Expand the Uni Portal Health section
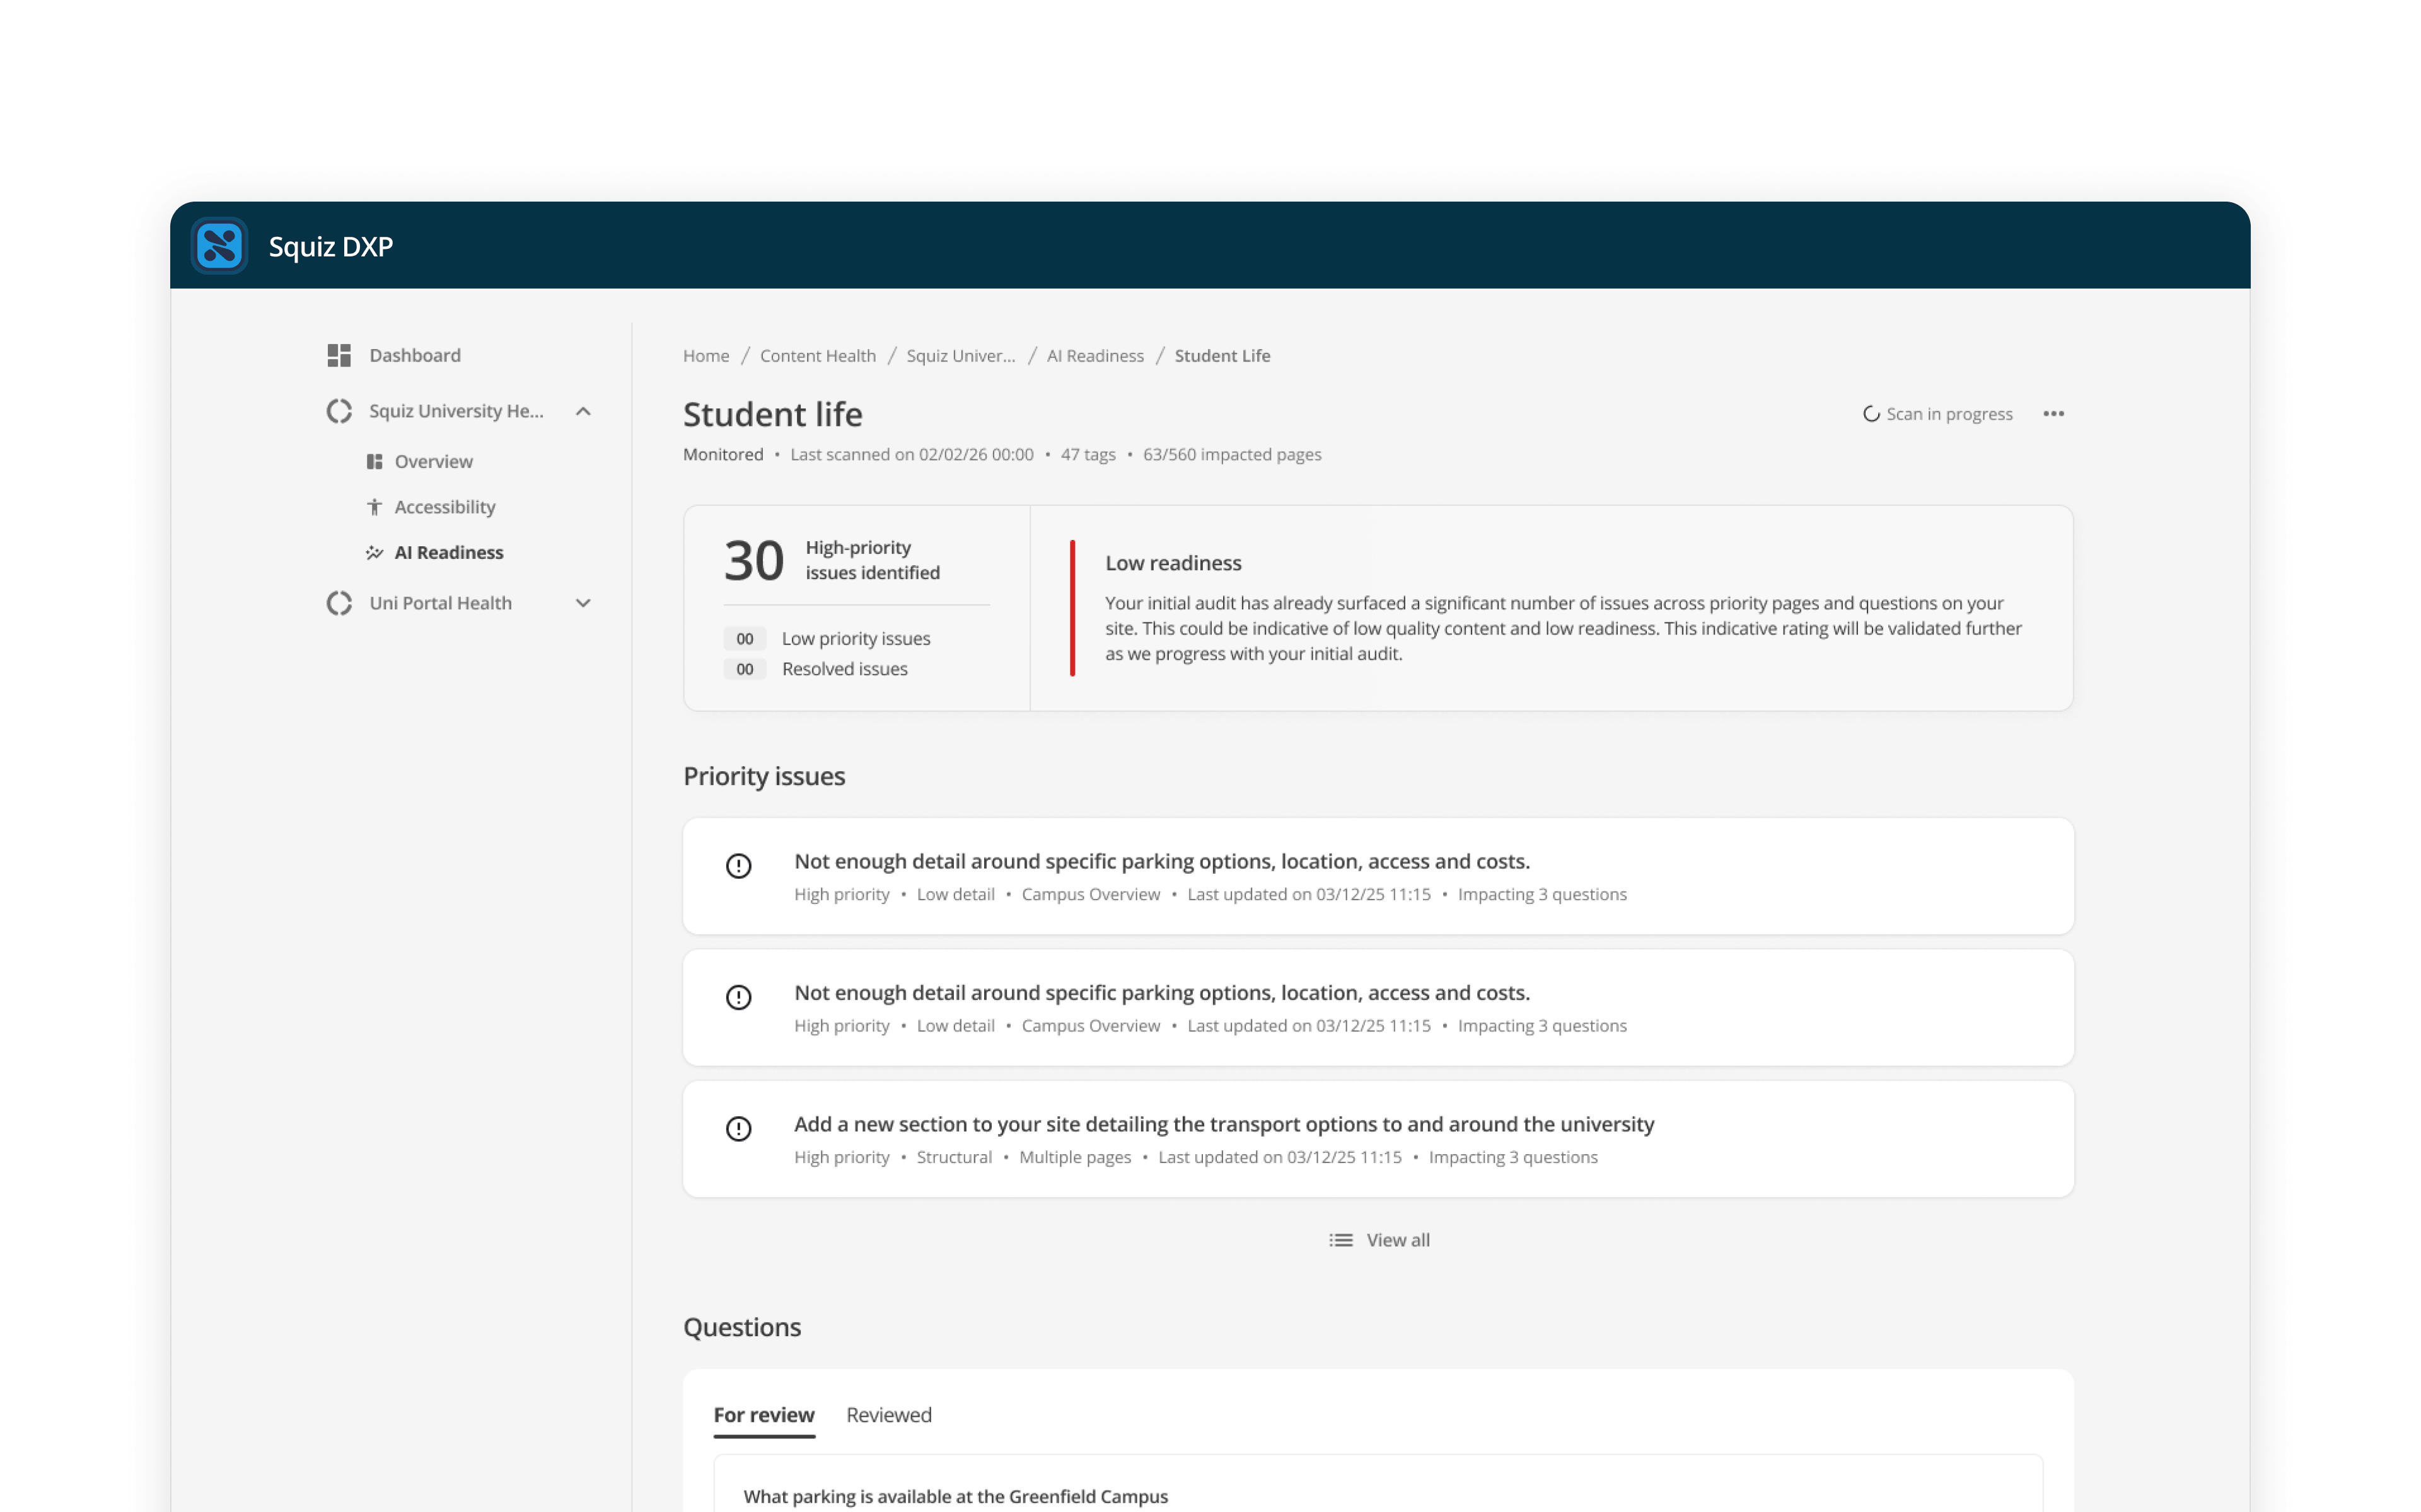The width and height of the screenshot is (2421, 1512). click(583, 602)
